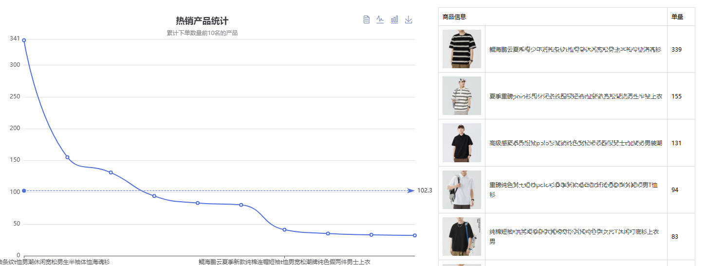The image size is (707, 266).
Task: Open the striped polo shirt product image
Action: tap(462, 96)
